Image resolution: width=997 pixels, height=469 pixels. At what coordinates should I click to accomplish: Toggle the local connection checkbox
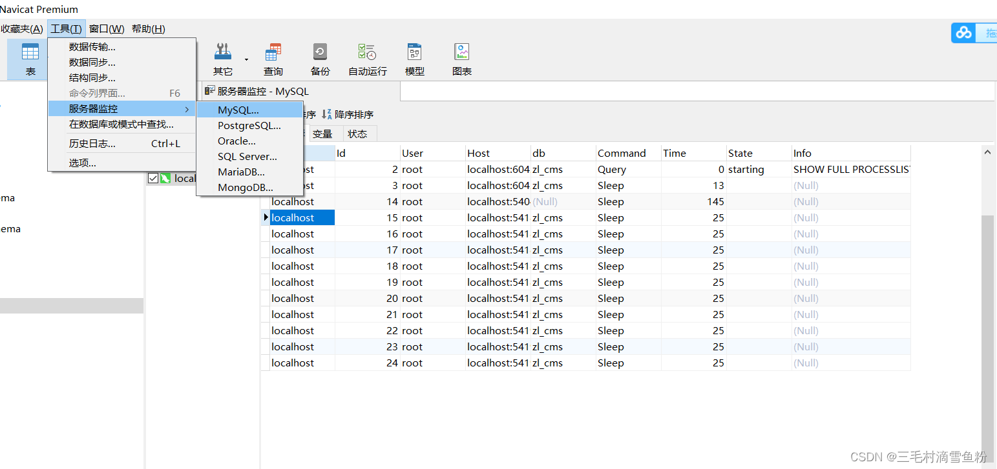tap(153, 178)
